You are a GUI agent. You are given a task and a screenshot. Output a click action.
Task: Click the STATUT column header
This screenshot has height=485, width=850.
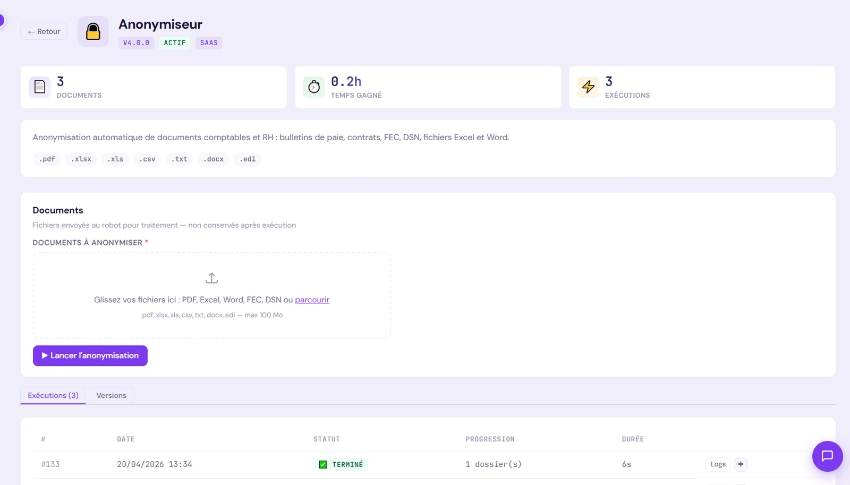(327, 439)
